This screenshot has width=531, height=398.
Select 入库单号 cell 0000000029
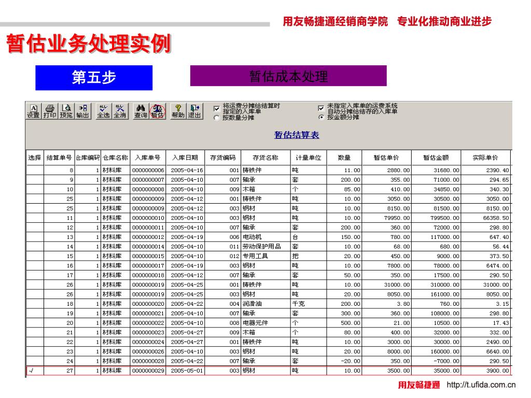pos(148,371)
